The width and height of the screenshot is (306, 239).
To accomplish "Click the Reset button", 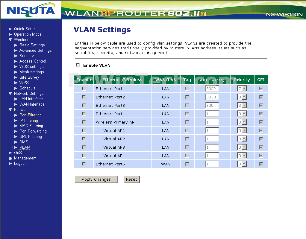I will point(131,179).
